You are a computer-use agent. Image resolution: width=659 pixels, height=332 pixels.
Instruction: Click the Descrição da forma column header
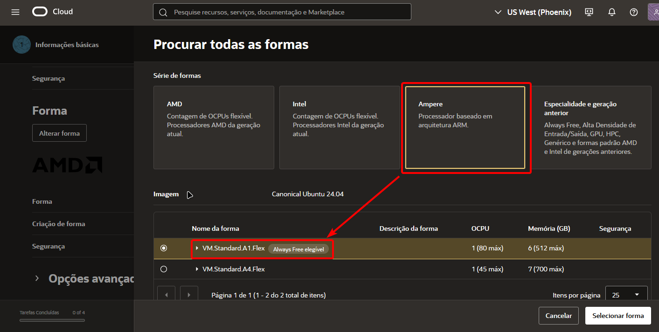pos(409,228)
